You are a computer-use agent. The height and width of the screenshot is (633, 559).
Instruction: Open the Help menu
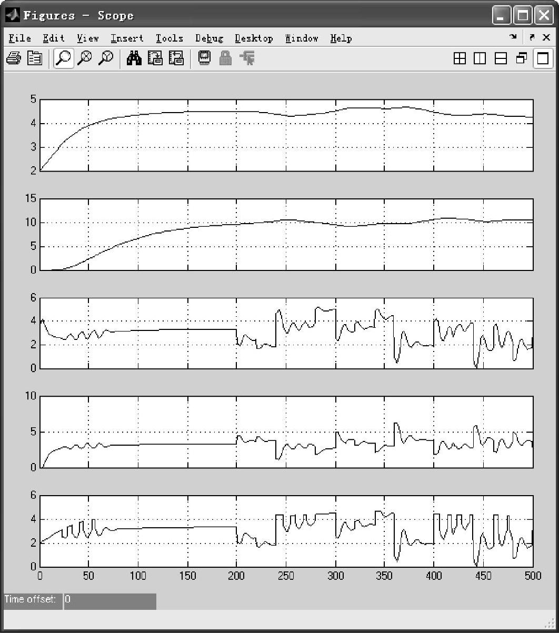pyautogui.click(x=341, y=38)
